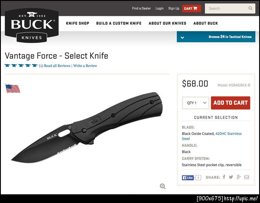
Task: Open the QTY 1 quantity dropdown
Action: click(x=195, y=103)
